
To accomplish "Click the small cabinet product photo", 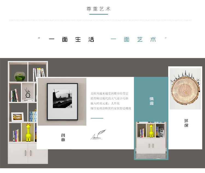I will [151, 140].
